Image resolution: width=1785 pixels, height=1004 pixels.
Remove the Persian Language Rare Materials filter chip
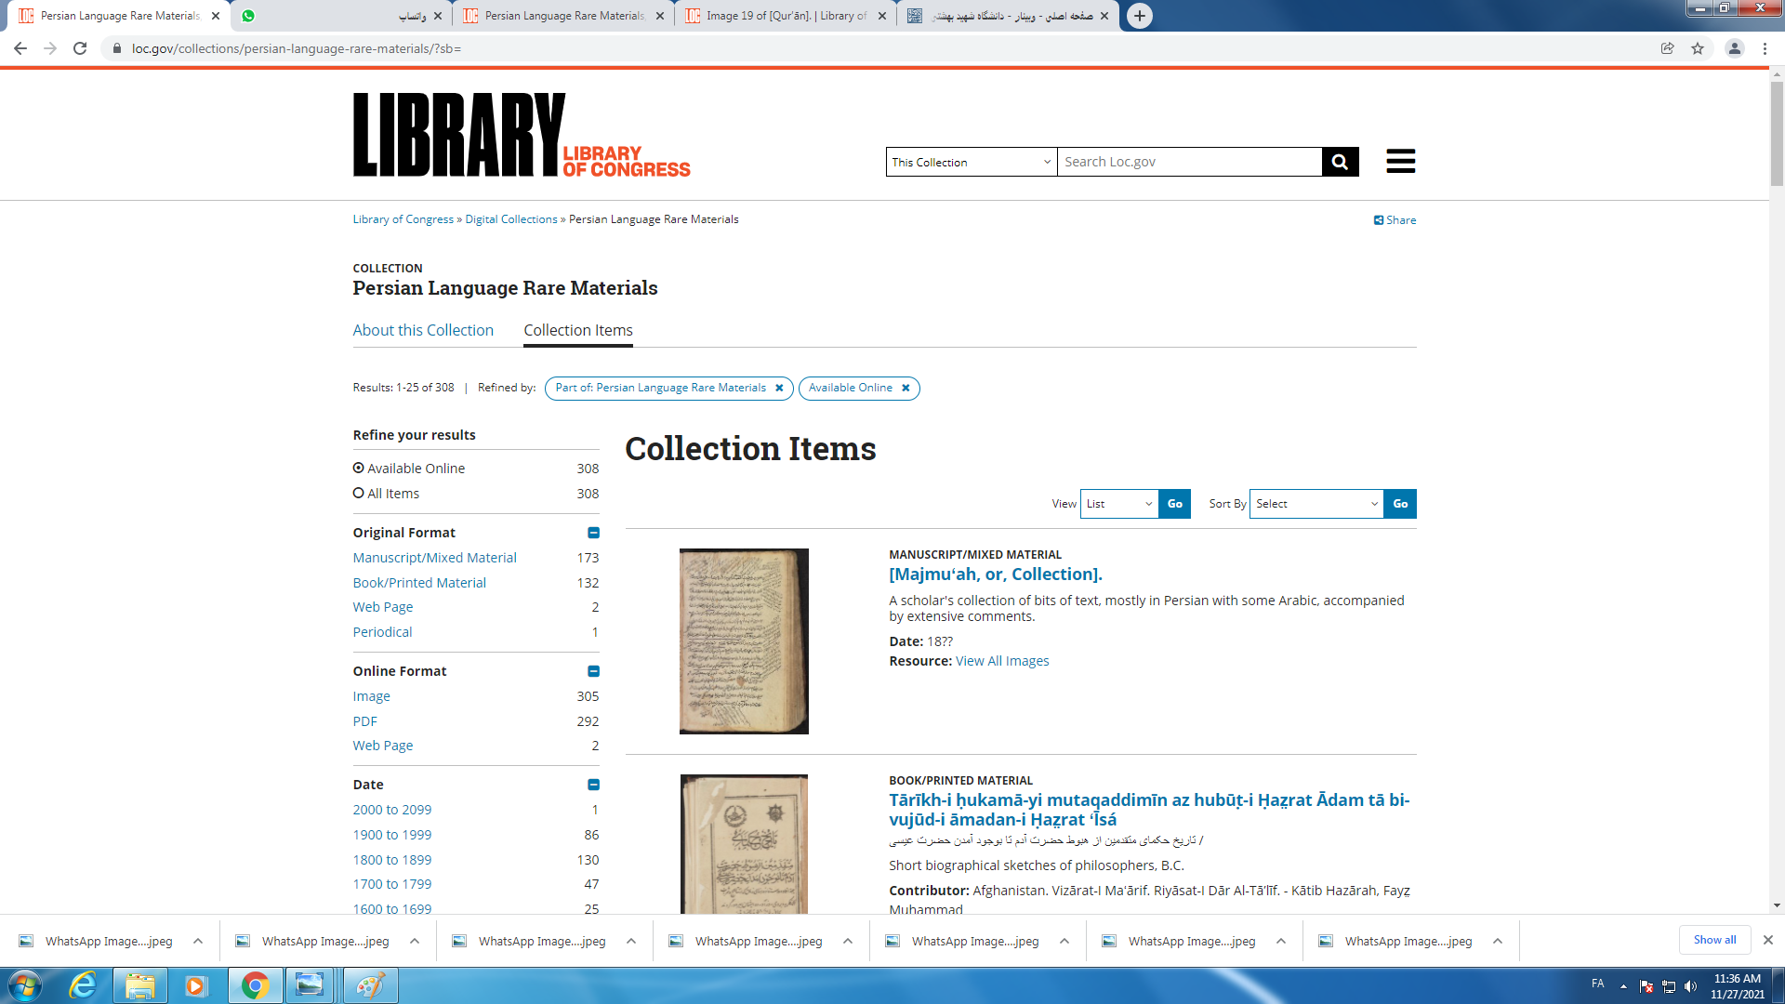click(779, 389)
